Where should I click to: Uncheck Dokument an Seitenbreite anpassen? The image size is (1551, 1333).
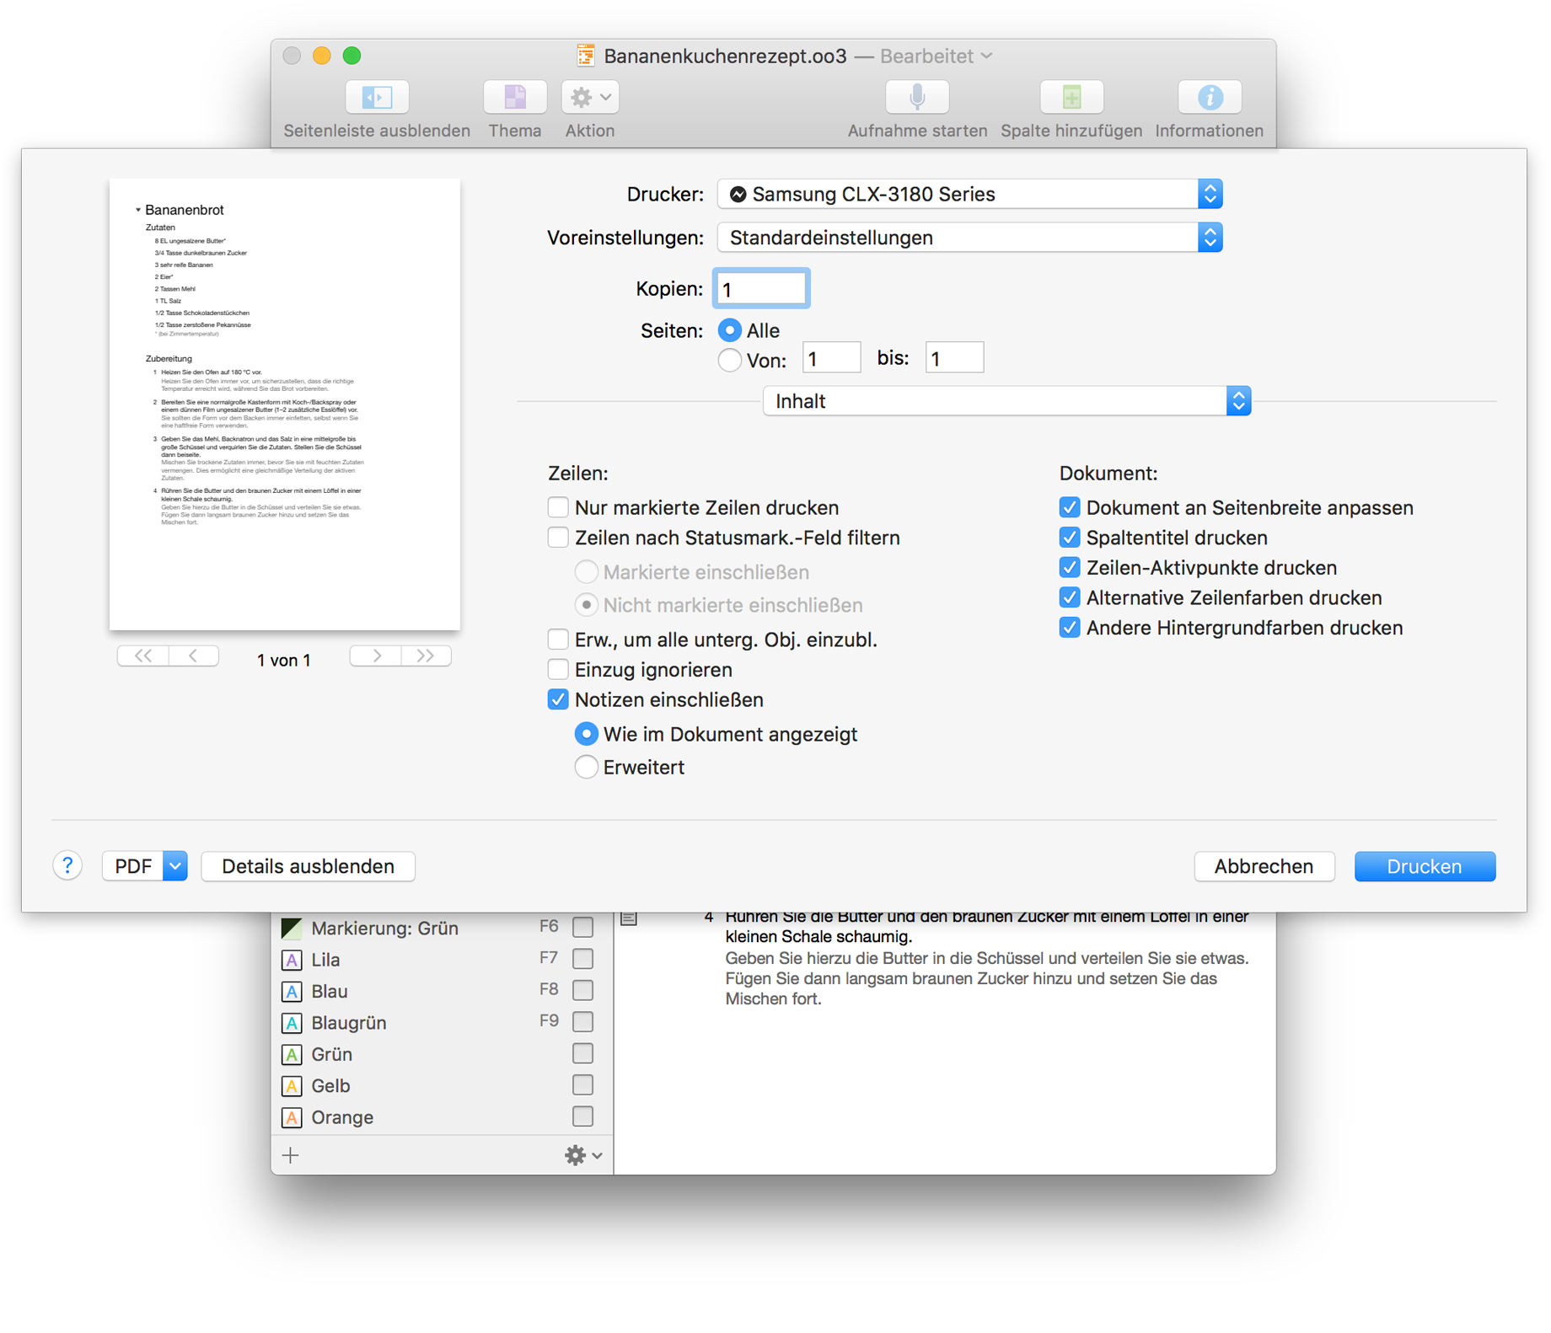click(x=1070, y=507)
